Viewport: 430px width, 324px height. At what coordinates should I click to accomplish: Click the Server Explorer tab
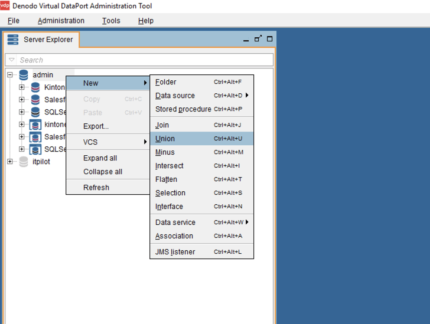tap(41, 40)
